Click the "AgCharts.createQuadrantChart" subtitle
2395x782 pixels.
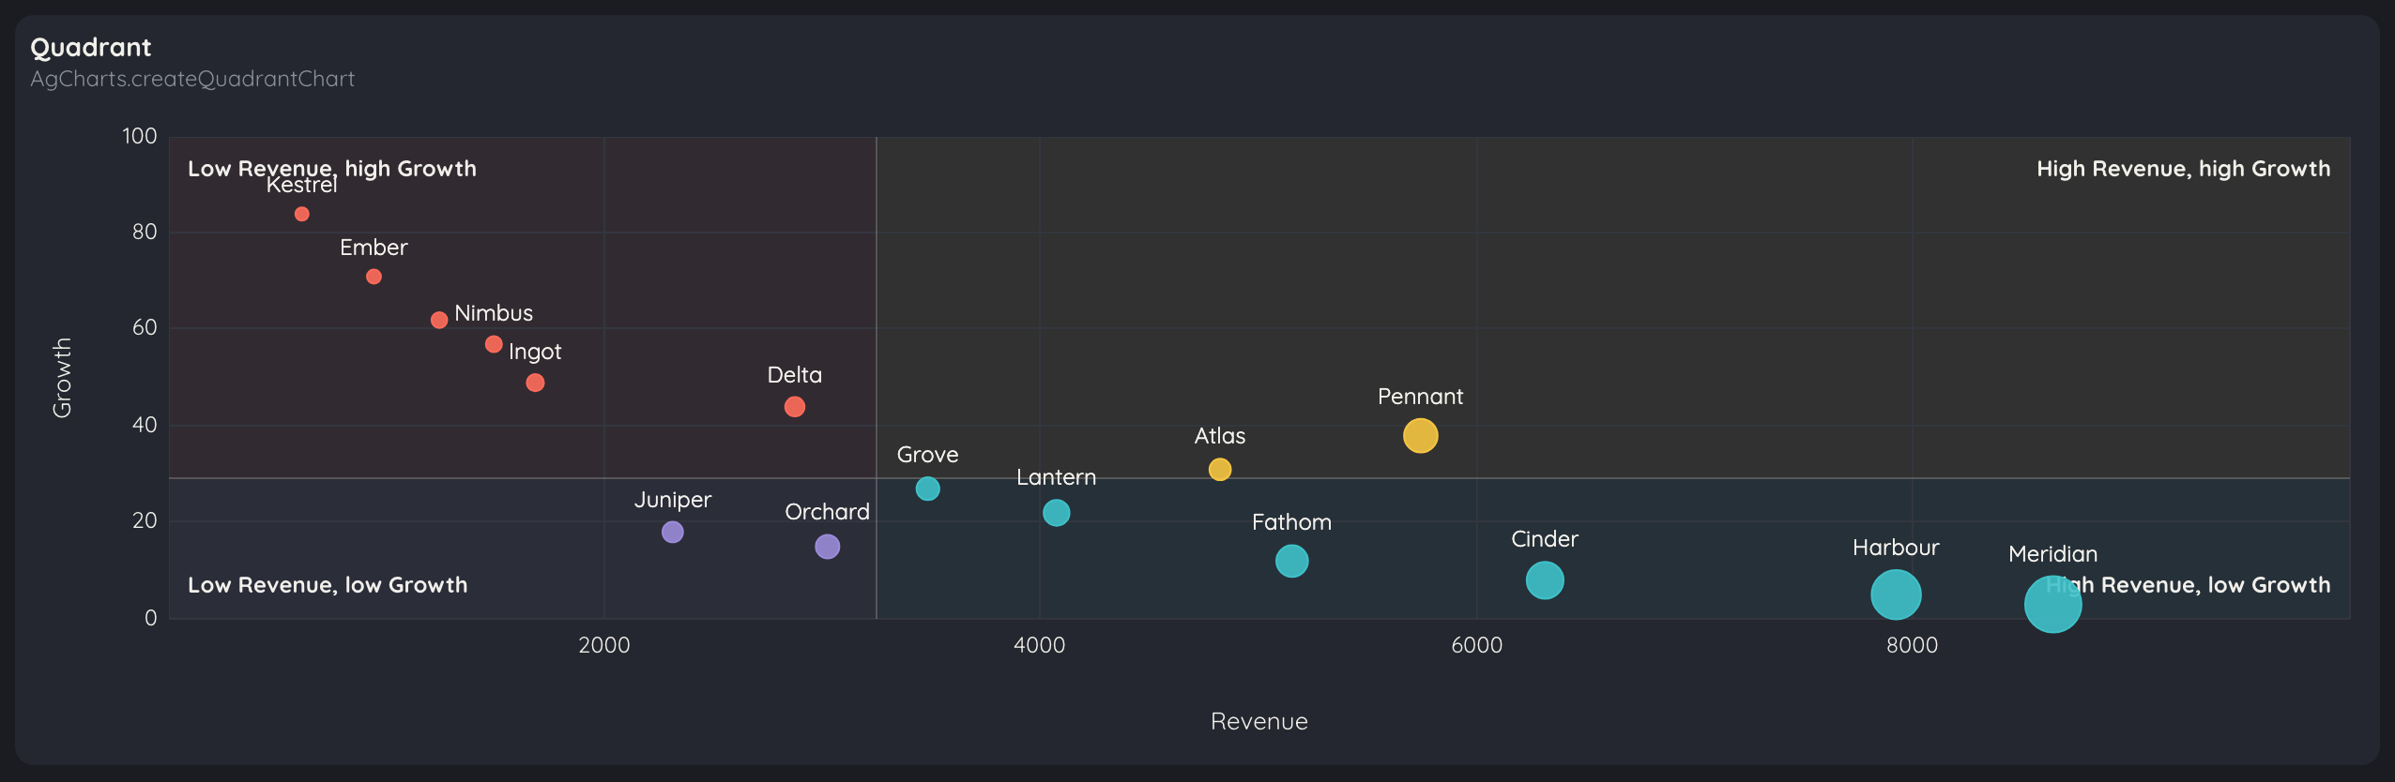coord(192,79)
